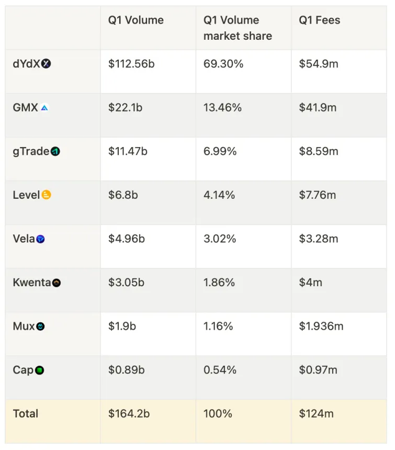Click the total volume cell $164.2b
Viewport: 395px width, 450px height.
click(x=129, y=414)
